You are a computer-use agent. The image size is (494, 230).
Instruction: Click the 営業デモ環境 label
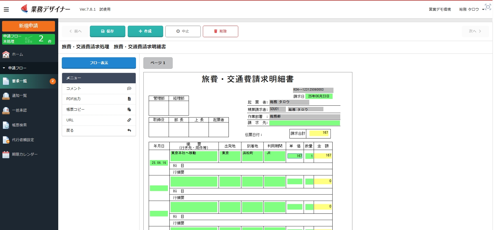tap(440, 9)
